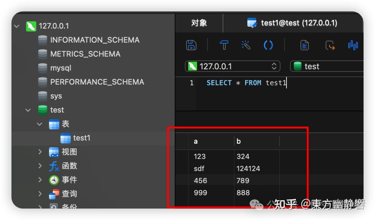Click column header a
Screen dimensions: 375x220
211,141
